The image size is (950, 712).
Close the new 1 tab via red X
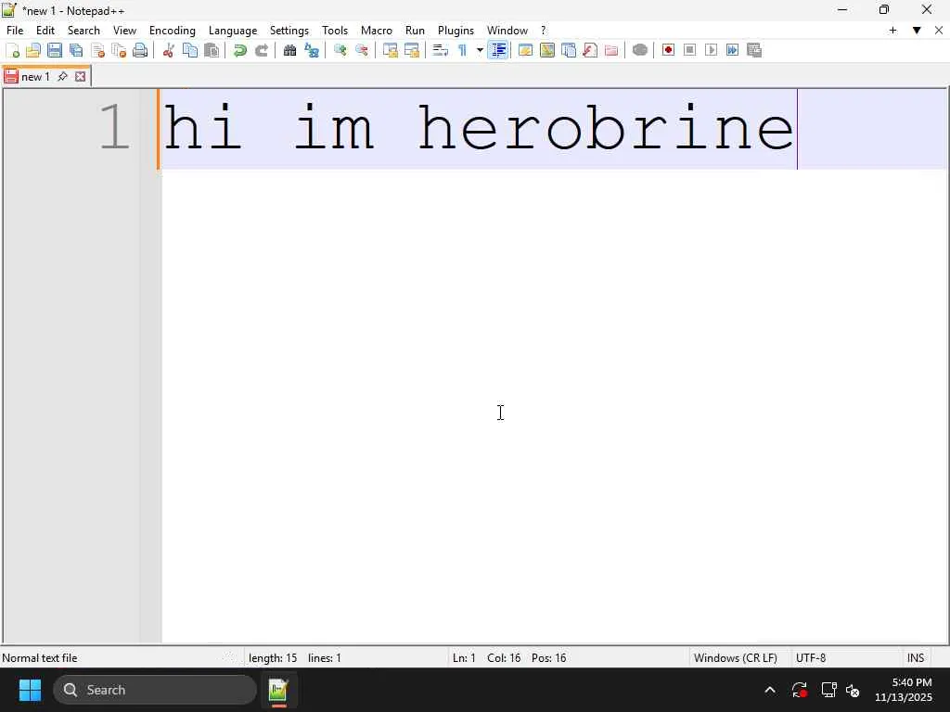click(80, 76)
